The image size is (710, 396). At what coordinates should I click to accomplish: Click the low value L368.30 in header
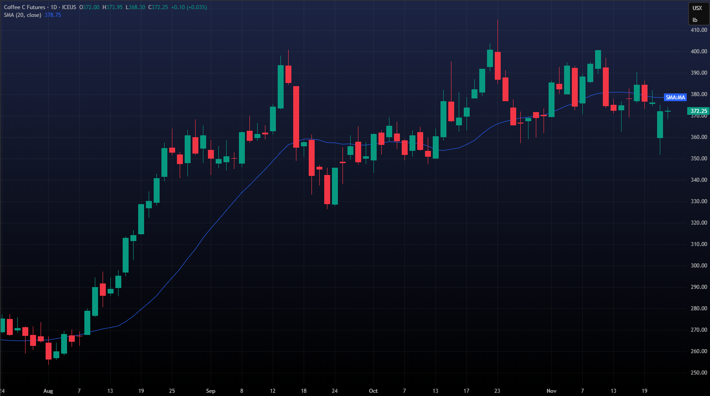tap(135, 7)
